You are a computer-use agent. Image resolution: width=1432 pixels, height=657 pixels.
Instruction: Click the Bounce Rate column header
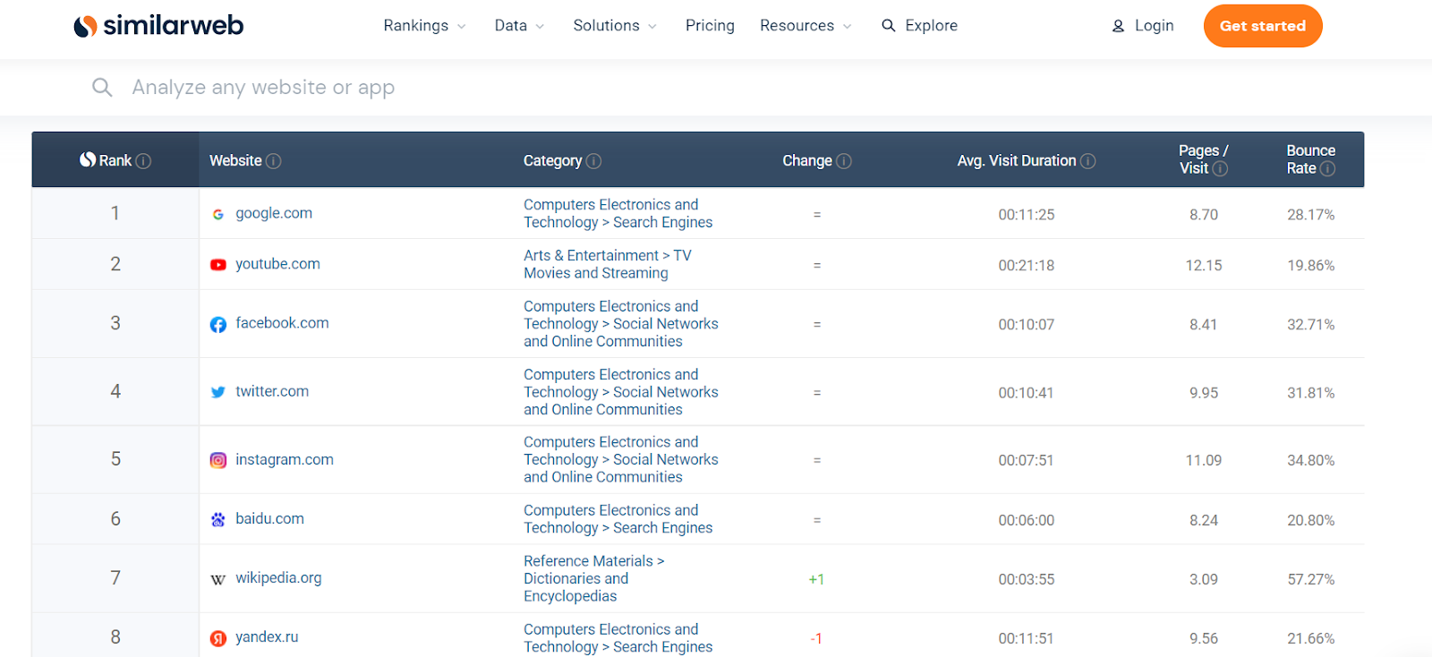pos(1311,159)
